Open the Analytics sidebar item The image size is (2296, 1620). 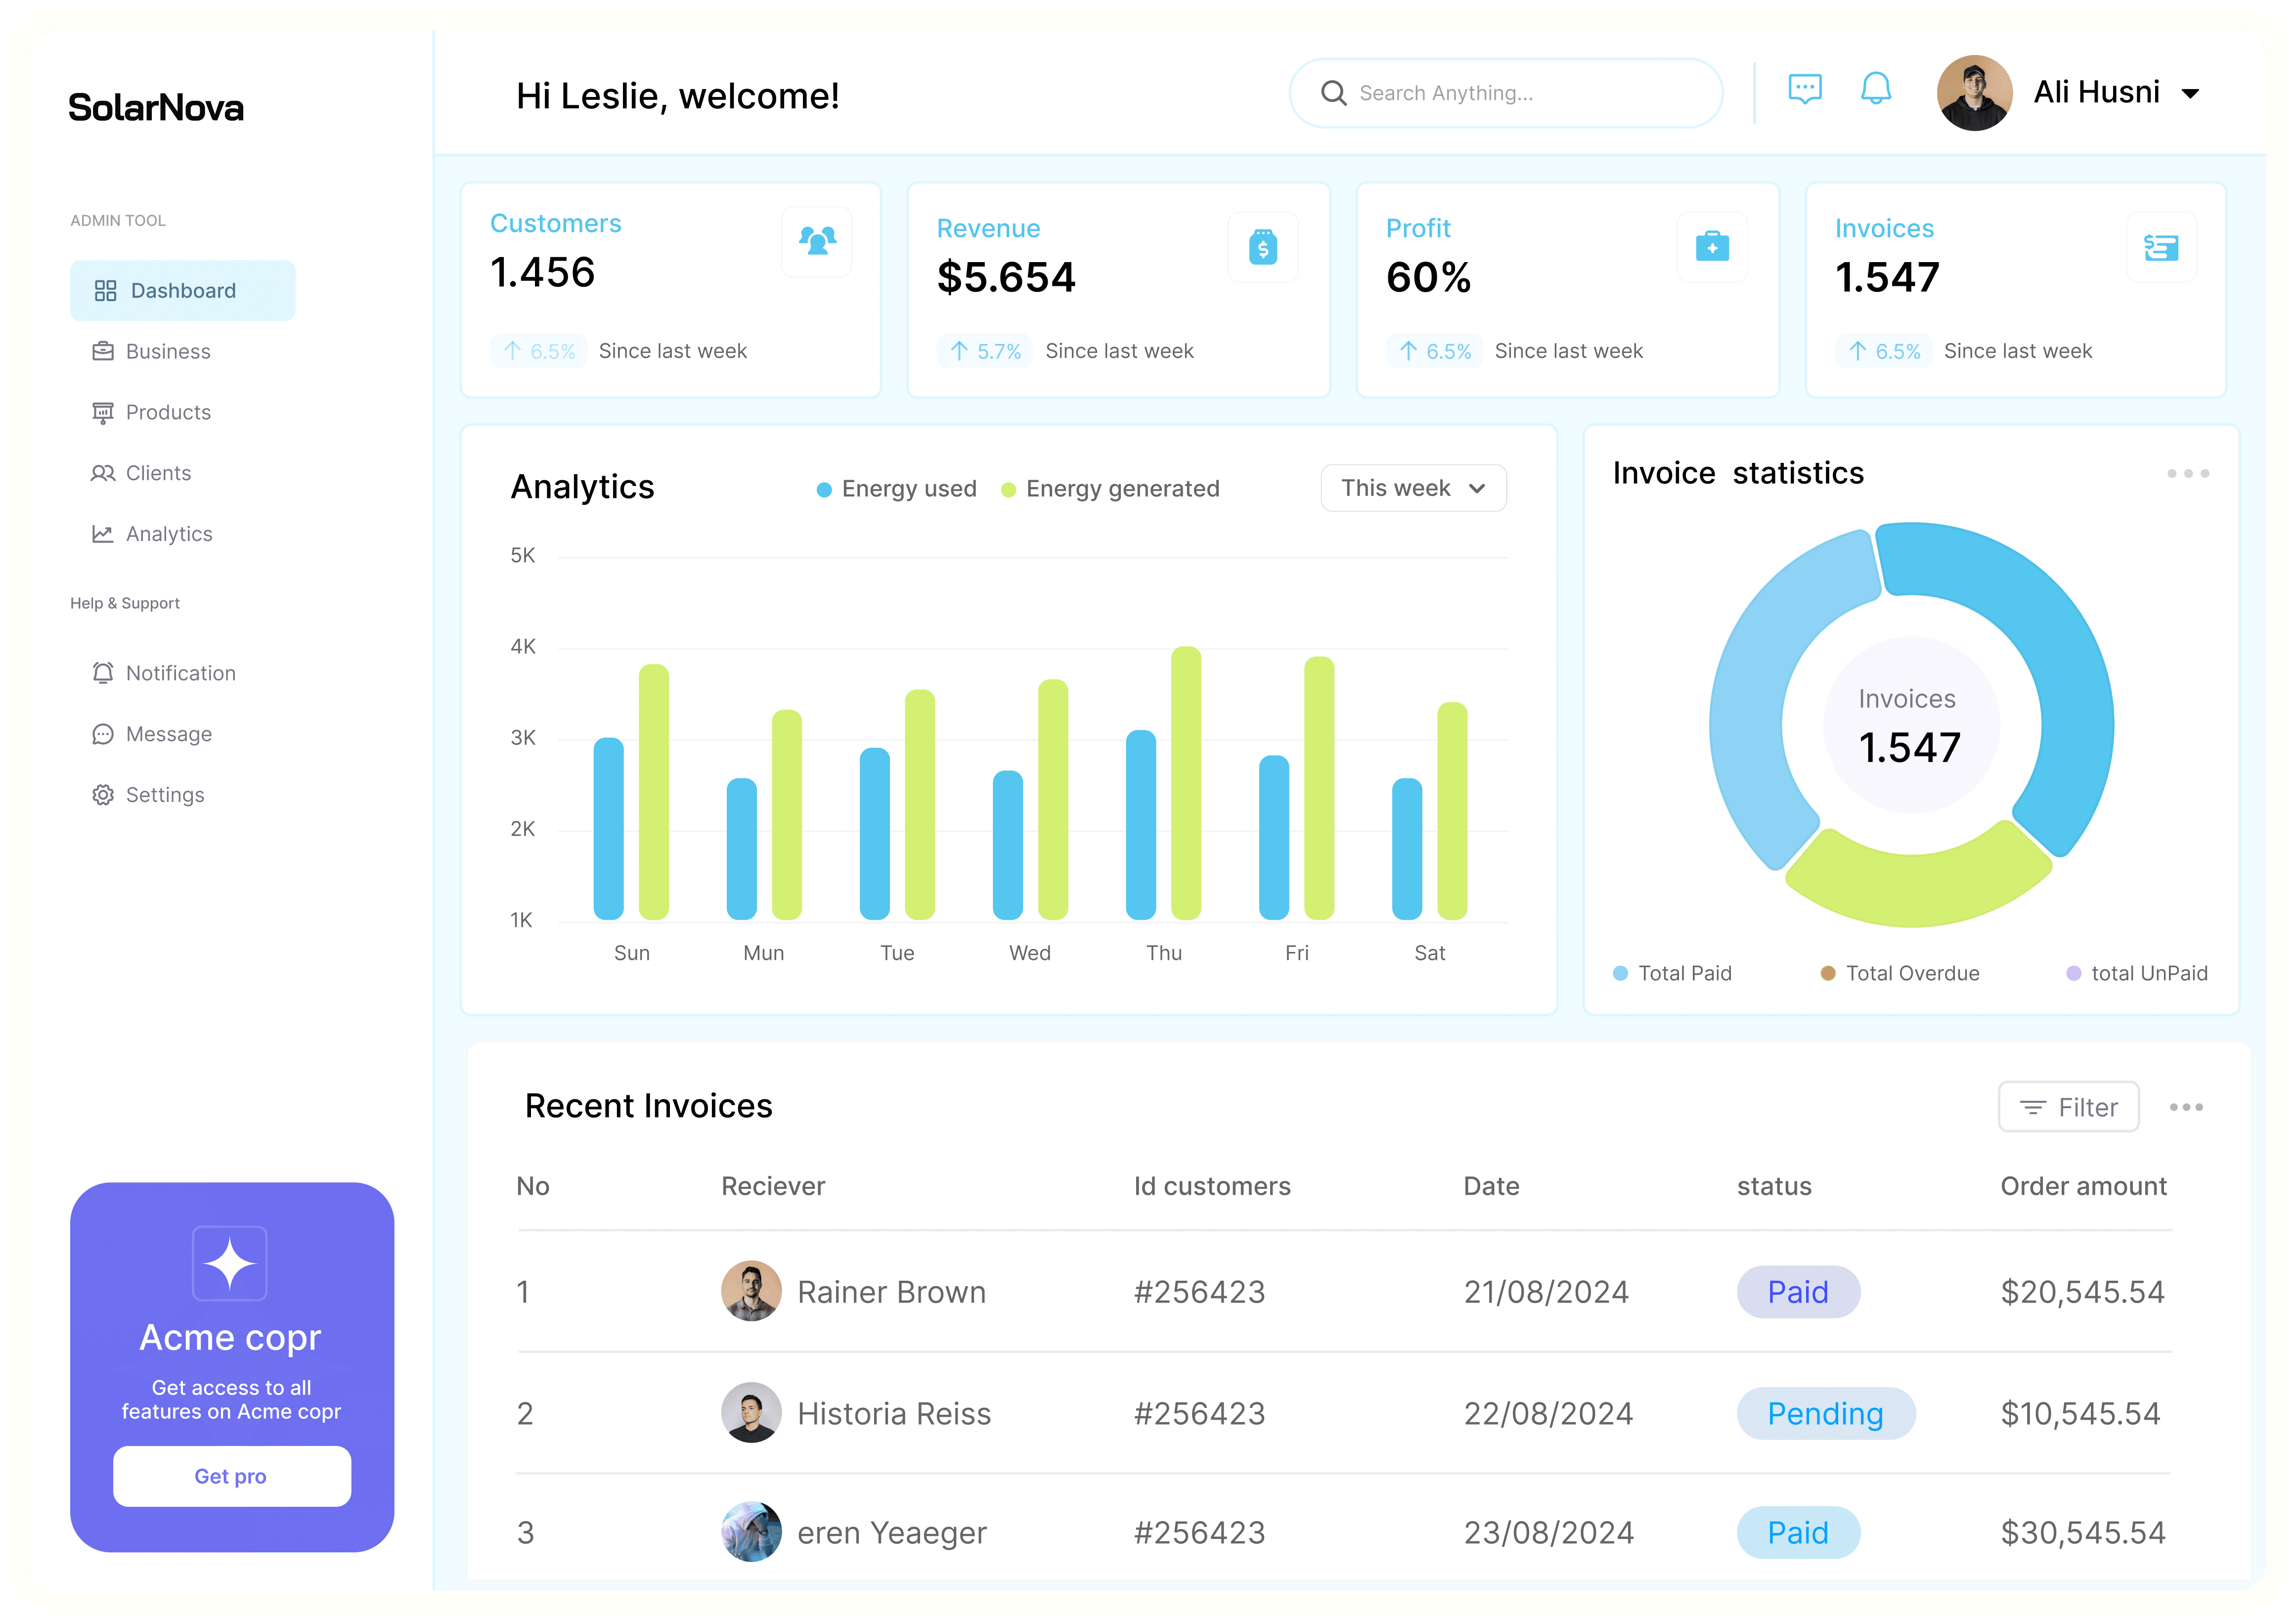click(x=168, y=534)
